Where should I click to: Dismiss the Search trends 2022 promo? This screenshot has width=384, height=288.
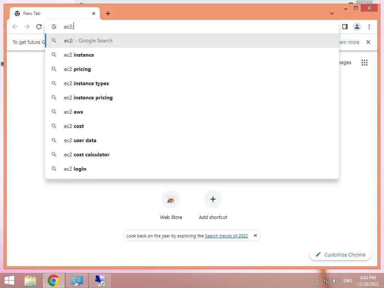point(255,235)
